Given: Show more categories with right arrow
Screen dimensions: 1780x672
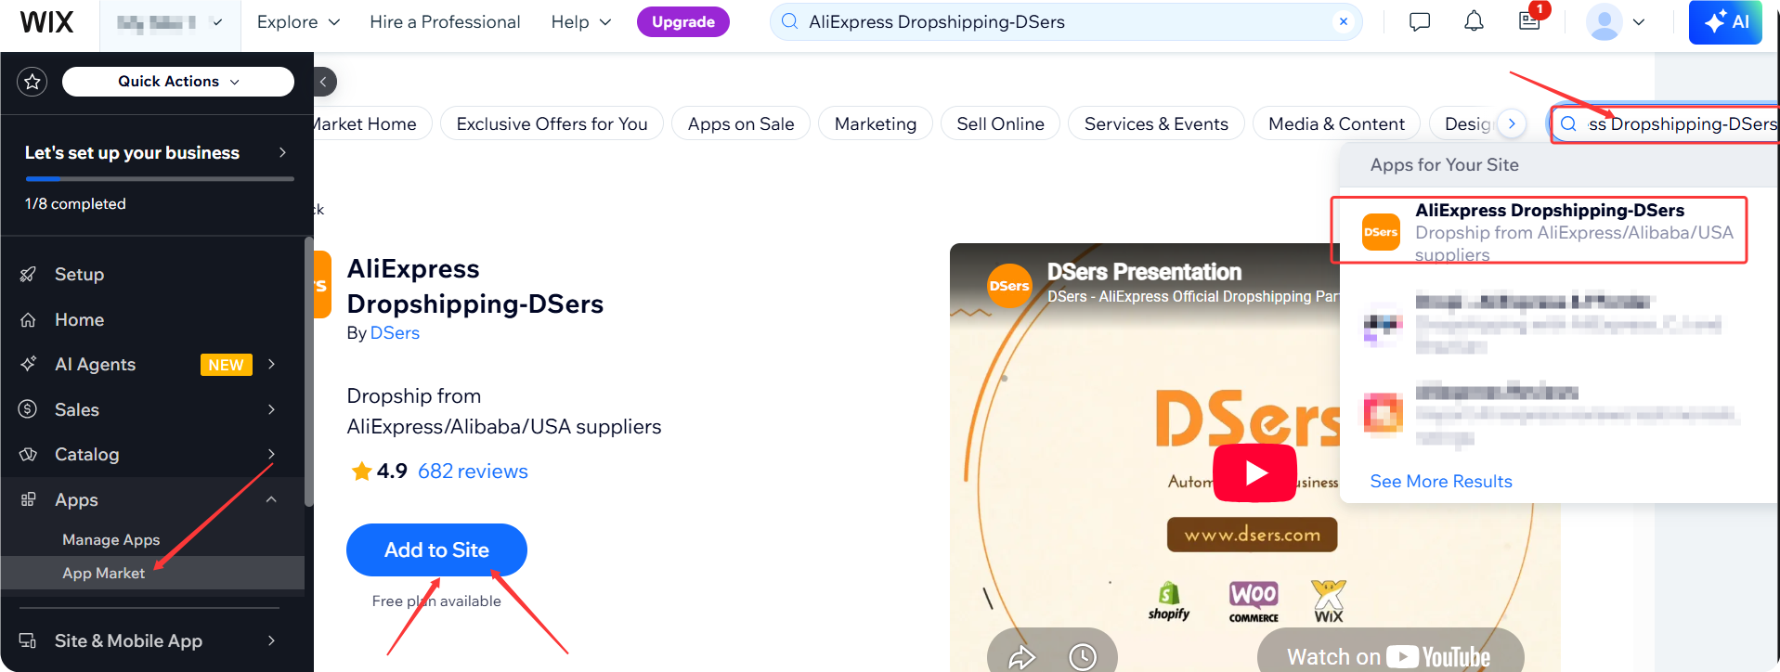Looking at the screenshot, I should click(x=1512, y=124).
